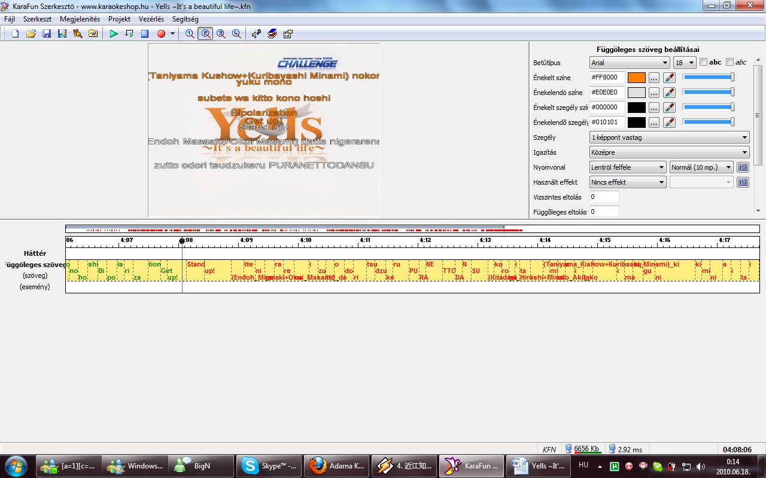Click the Függőleges eltolás value field
The image size is (766, 478).
[604, 212]
